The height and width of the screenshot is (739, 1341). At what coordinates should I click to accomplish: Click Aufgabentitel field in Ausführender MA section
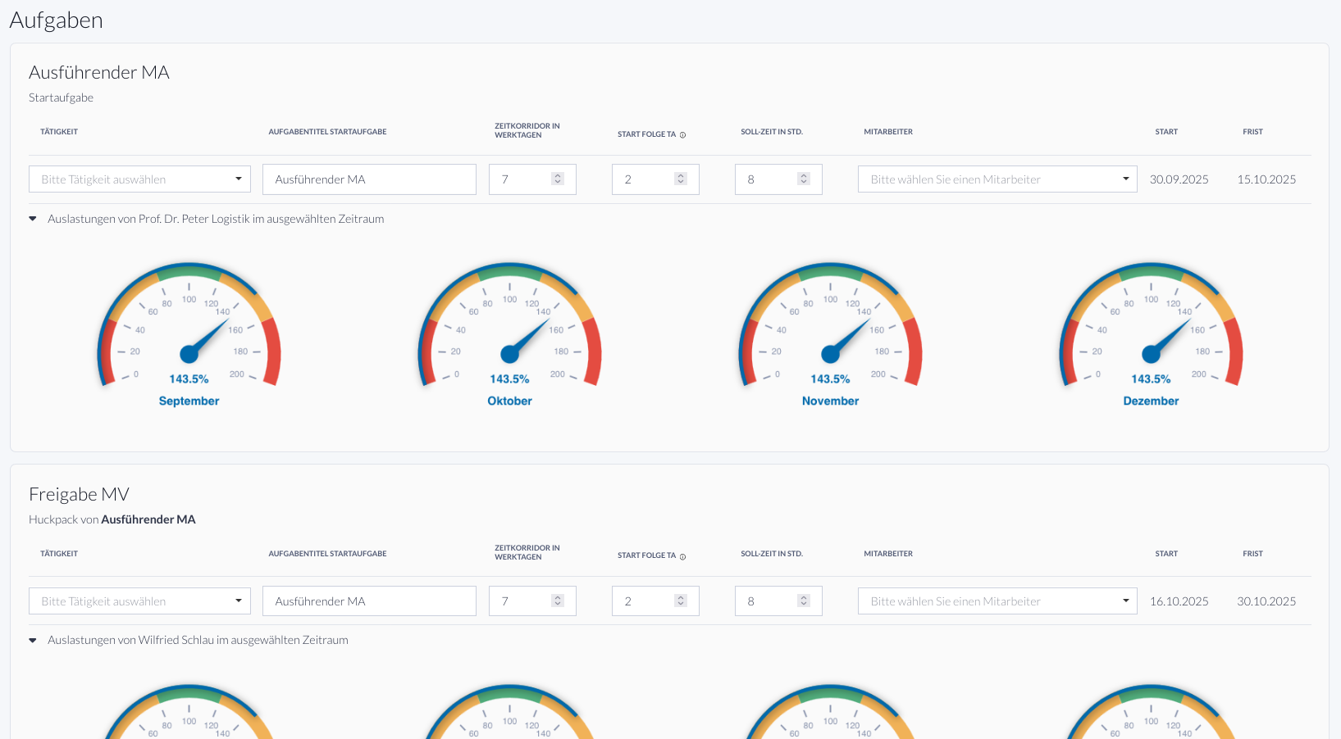point(369,179)
